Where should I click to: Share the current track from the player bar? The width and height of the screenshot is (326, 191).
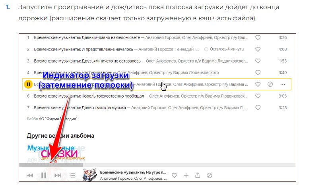[x=198, y=175]
